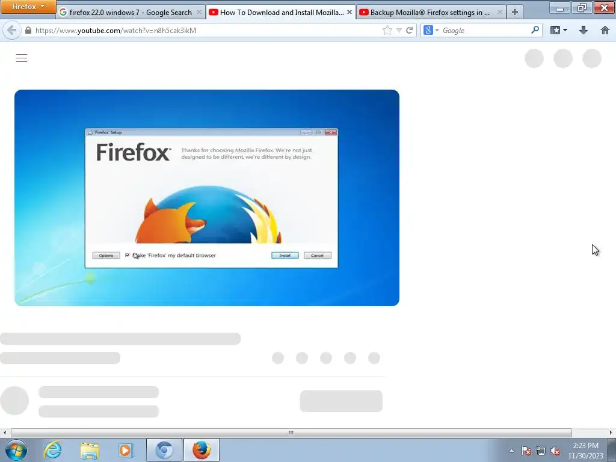Open the downloads arrow button
This screenshot has height=462, width=616.
coord(584,30)
